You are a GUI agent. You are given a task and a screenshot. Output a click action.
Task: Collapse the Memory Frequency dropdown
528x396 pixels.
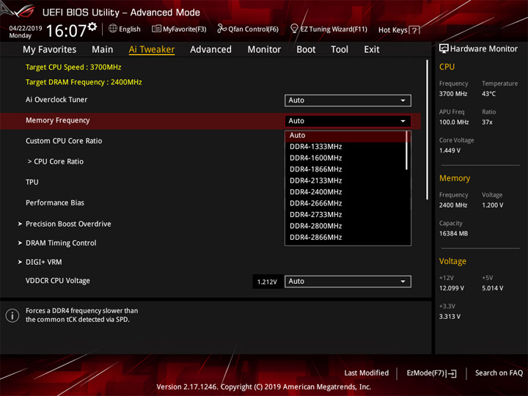click(348, 121)
